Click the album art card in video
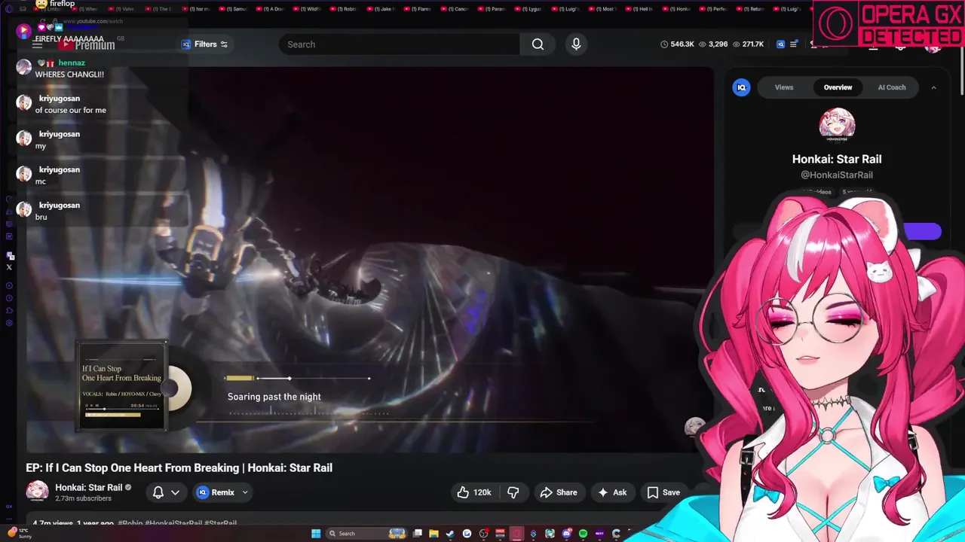This screenshot has width=965, height=542. click(x=122, y=387)
